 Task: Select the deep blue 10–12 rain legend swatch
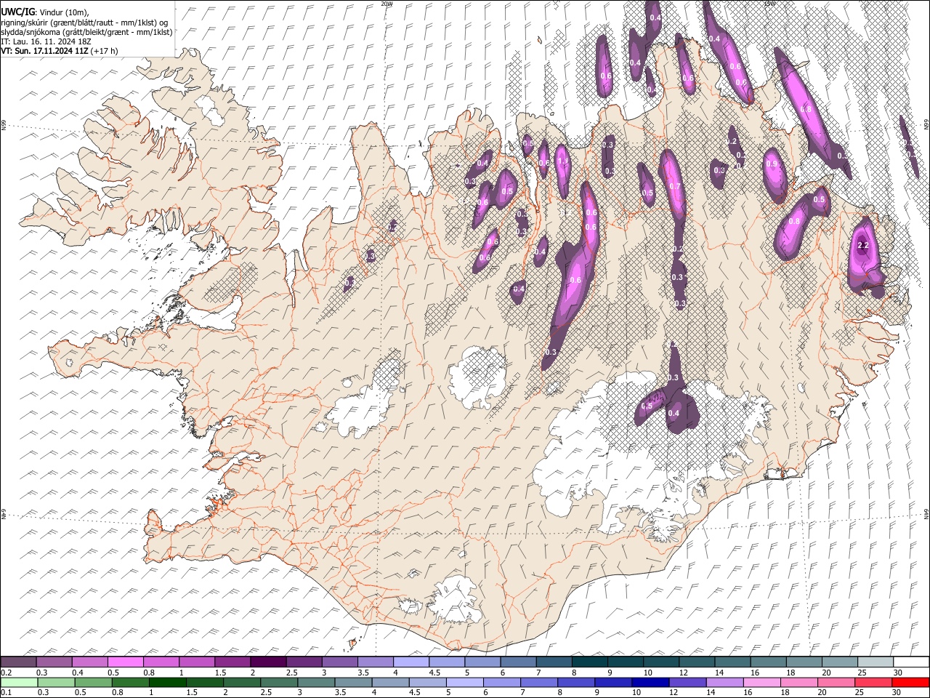pos(651,682)
